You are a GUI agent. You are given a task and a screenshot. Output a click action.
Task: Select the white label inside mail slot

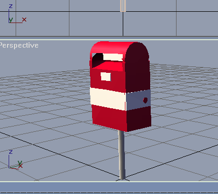click(113, 57)
